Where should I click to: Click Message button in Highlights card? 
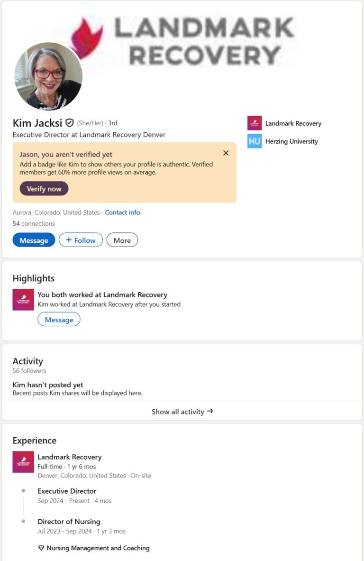tap(59, 320)
